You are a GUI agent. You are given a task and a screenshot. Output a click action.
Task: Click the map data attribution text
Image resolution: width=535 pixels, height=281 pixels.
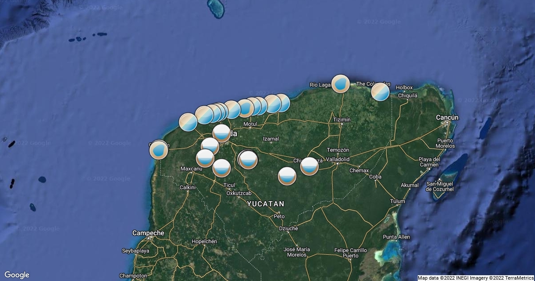476,278
